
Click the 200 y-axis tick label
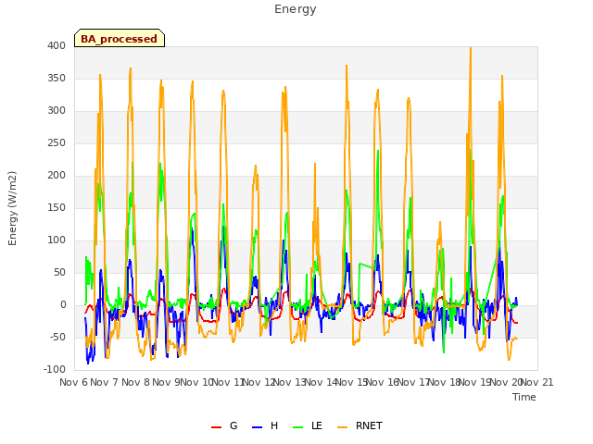(x=57, y=175)
